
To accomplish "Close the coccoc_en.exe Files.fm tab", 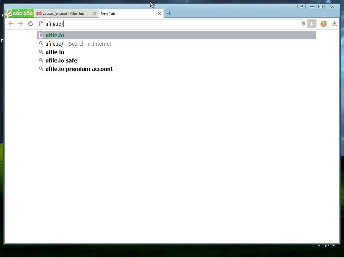I will click(94, 13).
